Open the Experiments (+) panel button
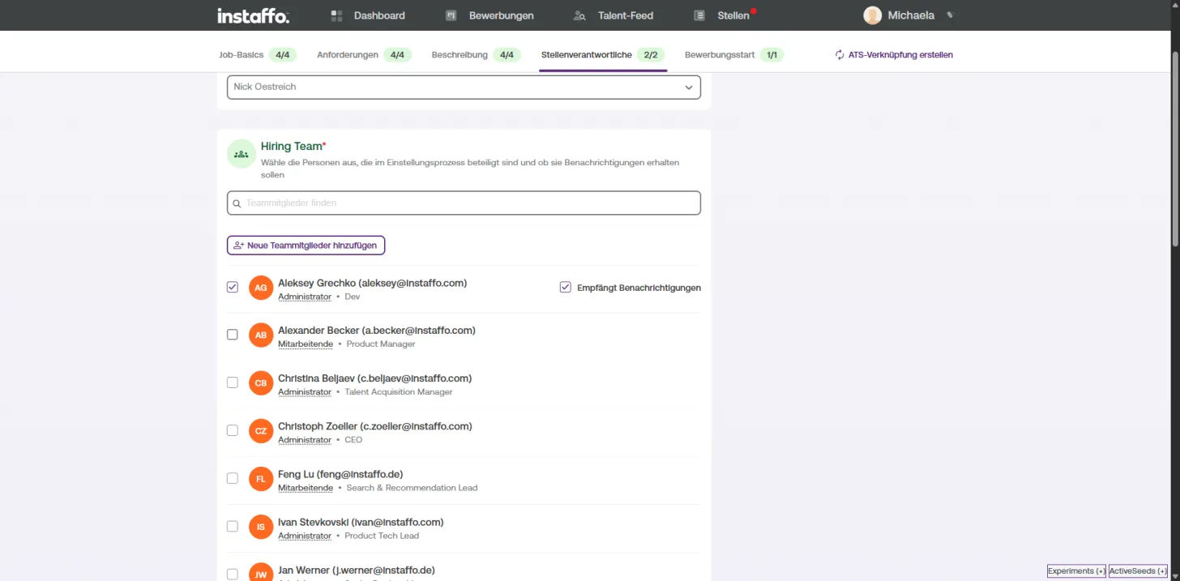 [x=1076, y=571]
